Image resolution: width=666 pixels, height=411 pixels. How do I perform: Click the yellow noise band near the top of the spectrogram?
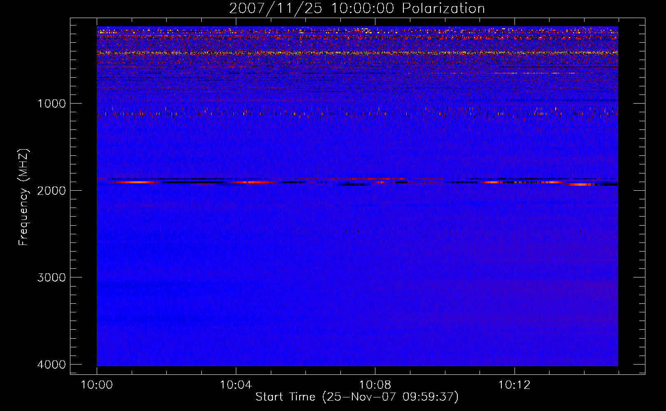pos(357,53)
